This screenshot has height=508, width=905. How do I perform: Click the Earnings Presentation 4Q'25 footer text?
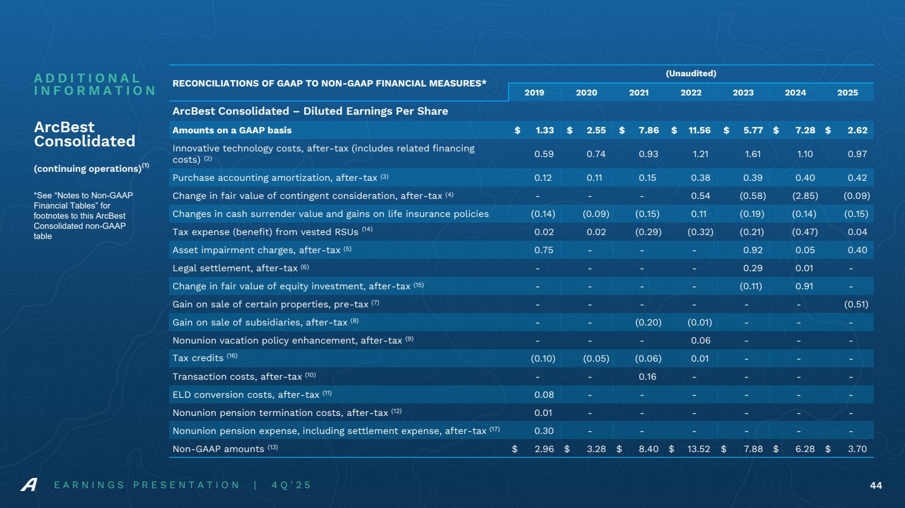pos(182,485)
